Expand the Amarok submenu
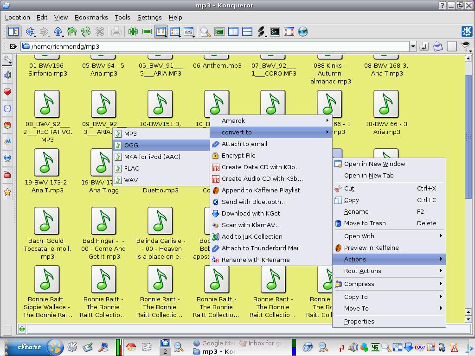This screenshot has height=356, width=475. coord(271,121)
